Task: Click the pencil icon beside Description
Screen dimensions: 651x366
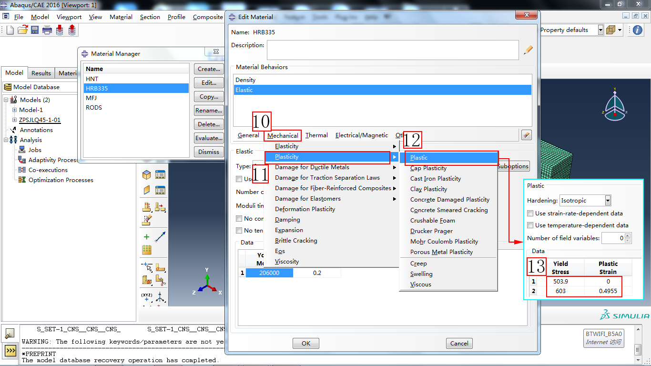Action: pyautogui.click(x=528, y=50)
